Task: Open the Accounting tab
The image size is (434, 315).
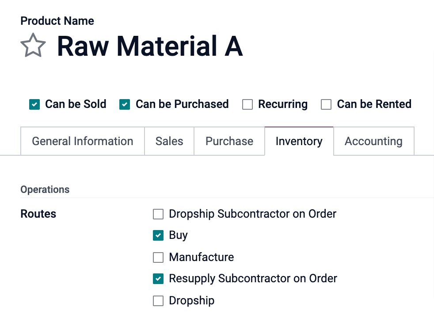Action: click(x=373, y=141)
